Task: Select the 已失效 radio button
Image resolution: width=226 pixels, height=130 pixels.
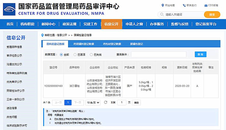Action: tap(91, 55)
